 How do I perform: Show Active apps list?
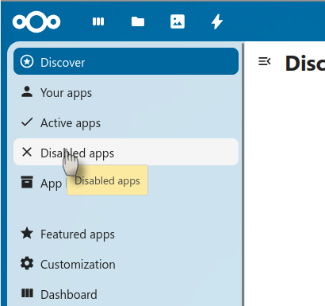click(126, 122)
